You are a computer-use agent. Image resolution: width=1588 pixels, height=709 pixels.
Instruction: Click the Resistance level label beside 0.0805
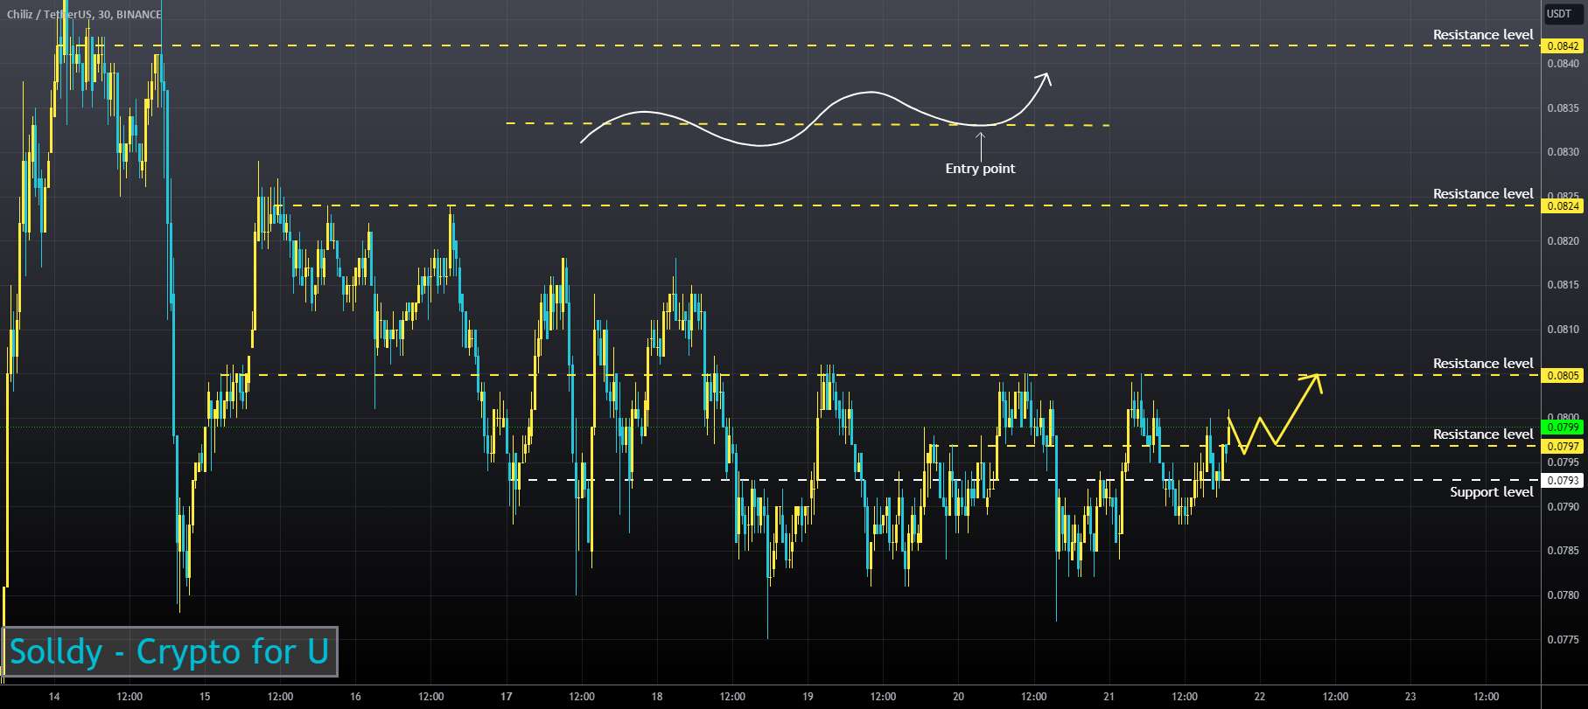pyautogui.click(x=1482, y=364)
